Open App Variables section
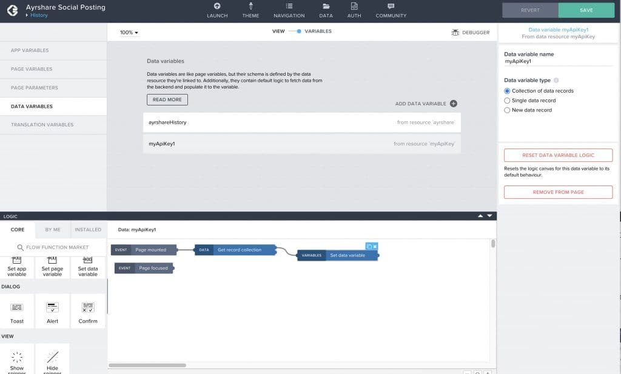Image resolution: width=621 pixels, height=374 pixels. pos(53,50)
